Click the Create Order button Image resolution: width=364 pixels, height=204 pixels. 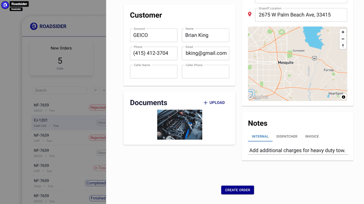238,190
